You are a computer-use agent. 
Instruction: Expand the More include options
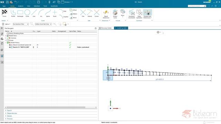(123, 13)
